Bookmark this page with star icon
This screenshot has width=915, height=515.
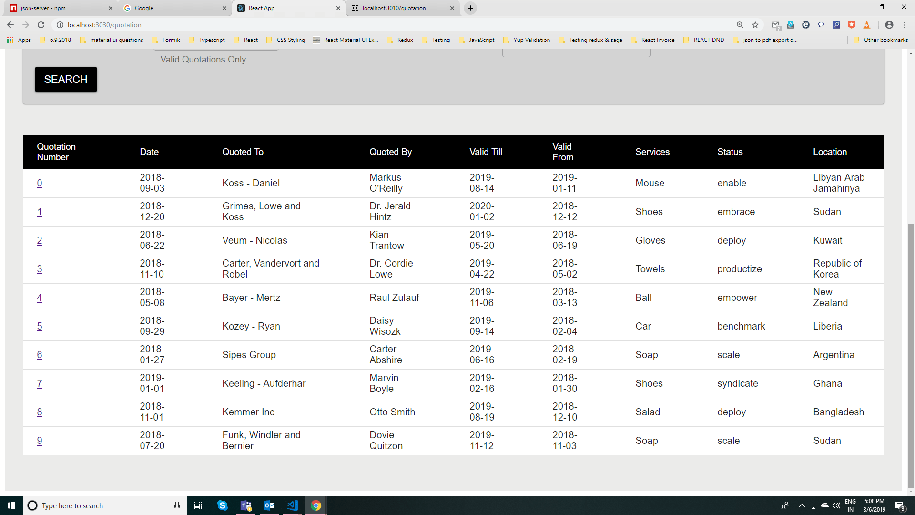tap(755, 25)
